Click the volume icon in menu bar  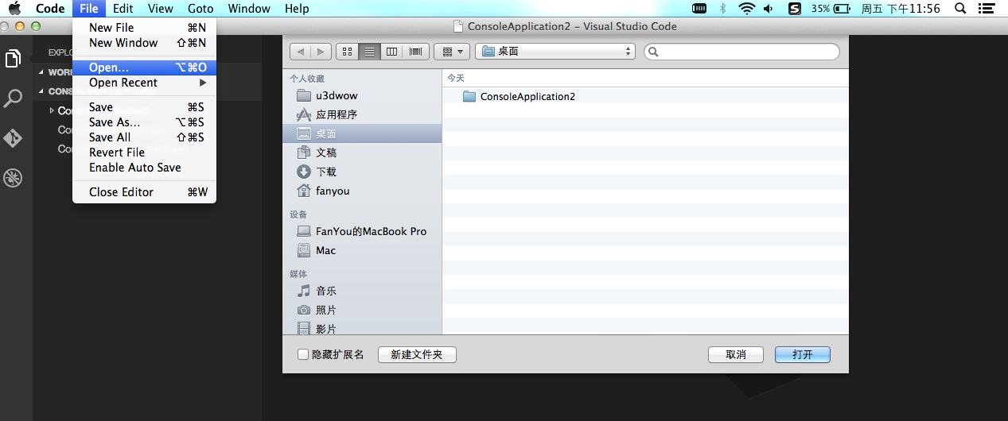(x=769, y=9)
